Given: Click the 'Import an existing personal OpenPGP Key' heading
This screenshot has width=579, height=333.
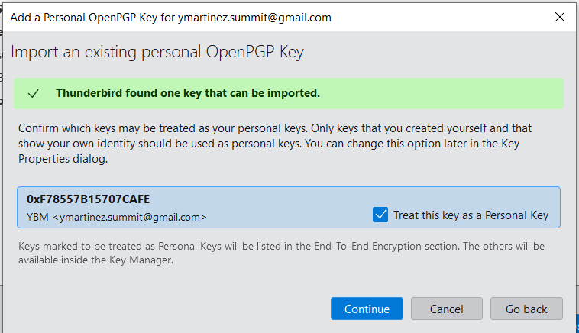Looking at the screenshot, I should 157,53.
